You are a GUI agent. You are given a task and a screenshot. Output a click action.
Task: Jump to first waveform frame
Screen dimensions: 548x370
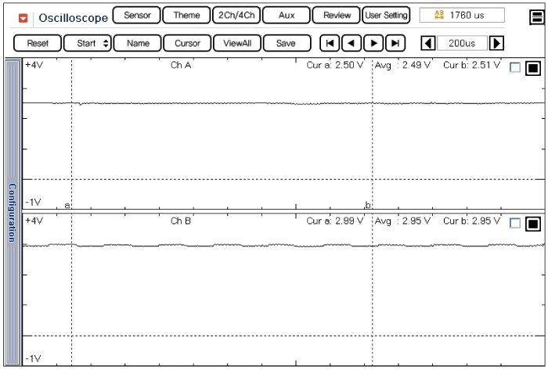(332, 43)
